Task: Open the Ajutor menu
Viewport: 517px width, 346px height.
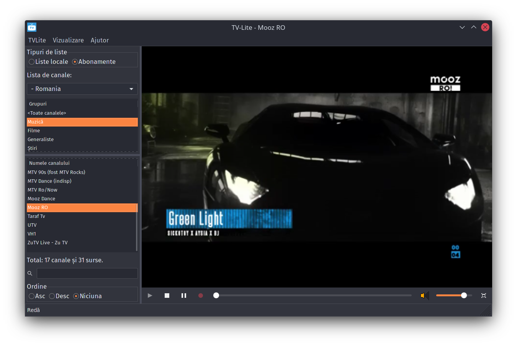Action: point(100,40)
